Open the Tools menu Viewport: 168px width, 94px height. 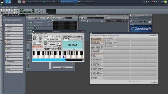click(x=12, y=7)
